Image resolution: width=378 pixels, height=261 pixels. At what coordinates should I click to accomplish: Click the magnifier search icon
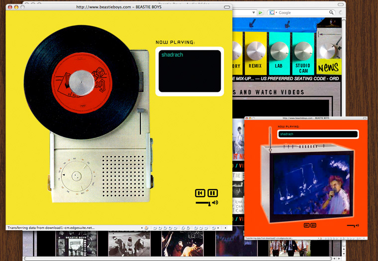[331, 12]
